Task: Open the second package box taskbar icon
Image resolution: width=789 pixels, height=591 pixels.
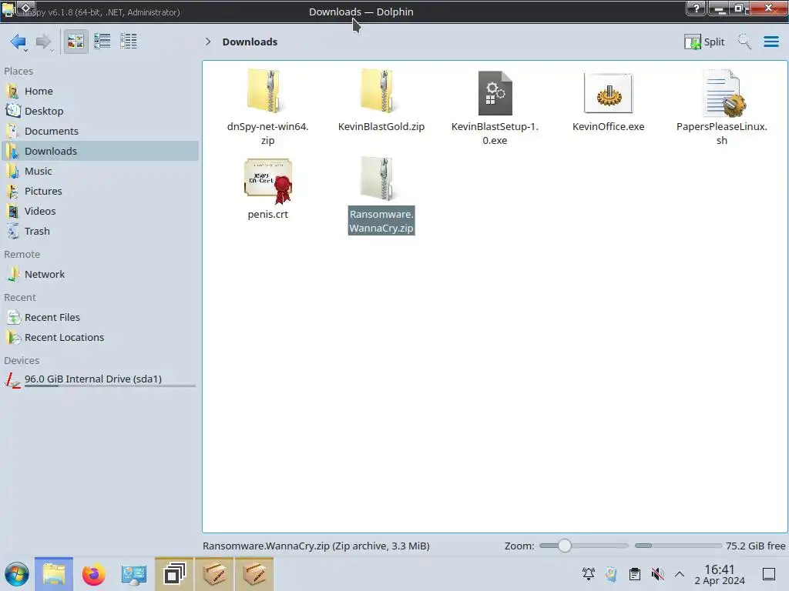Action: [254, 574]
